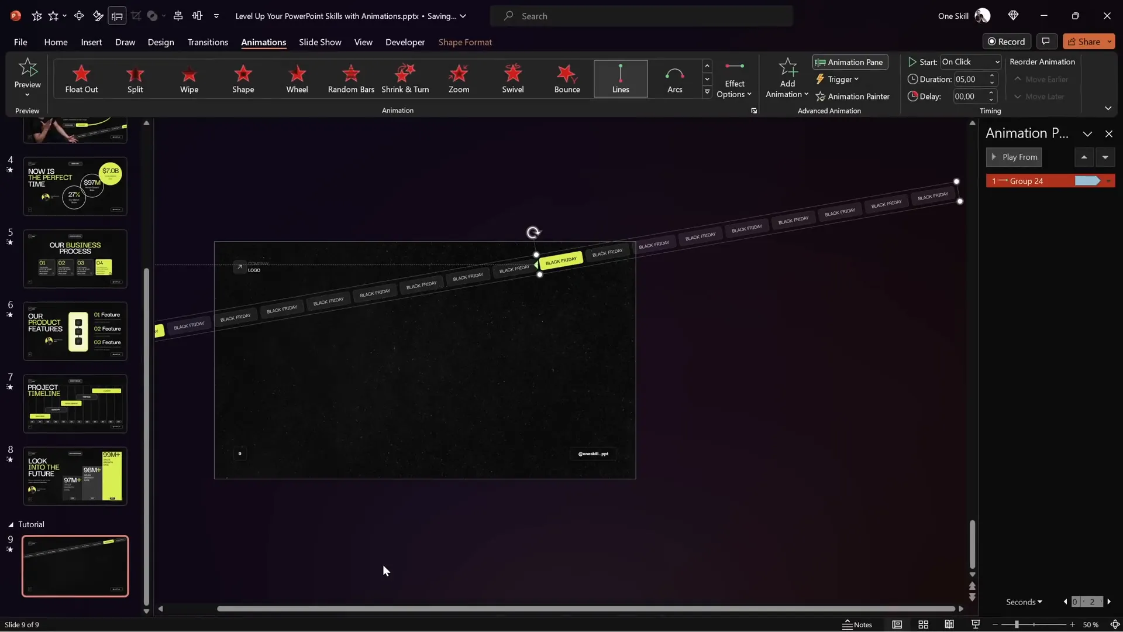
Task: Open the One Skill account avatar
Action: pos(983,16)
